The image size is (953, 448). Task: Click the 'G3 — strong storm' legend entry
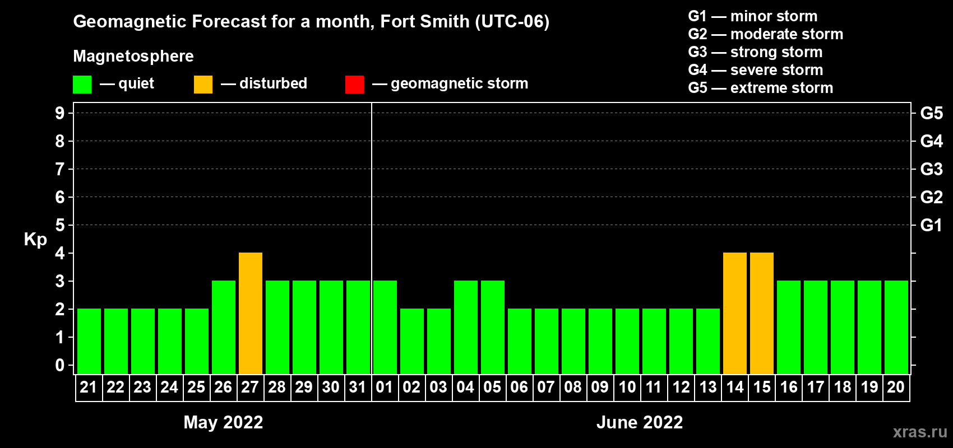tap(755, 52)
